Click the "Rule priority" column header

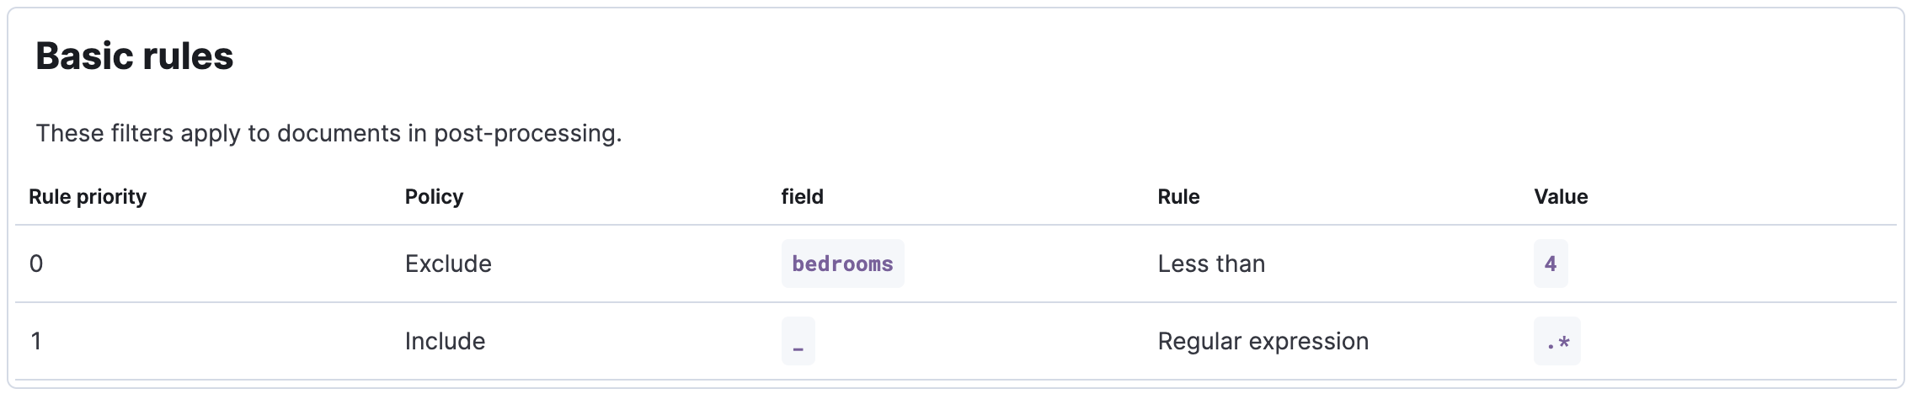point(88,197)
